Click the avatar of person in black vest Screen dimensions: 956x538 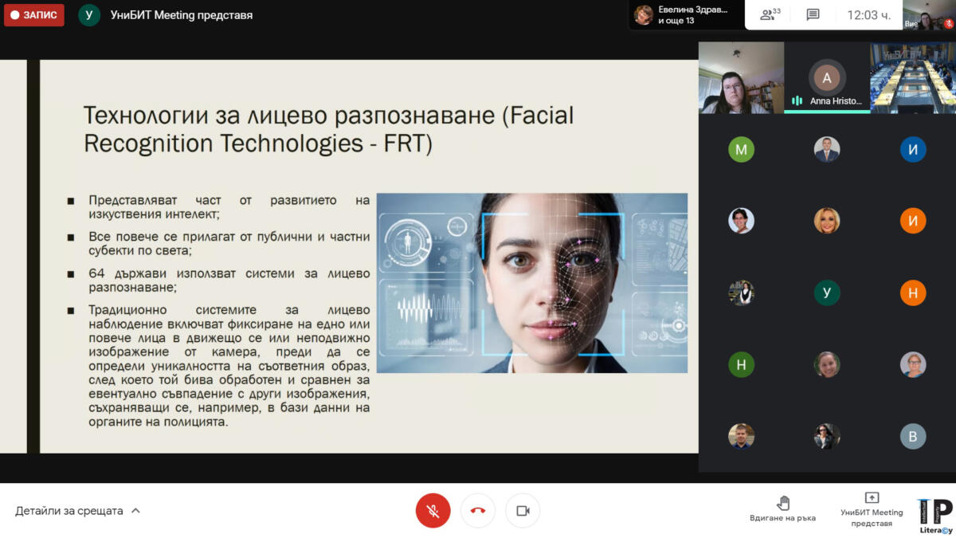point(741,293)
